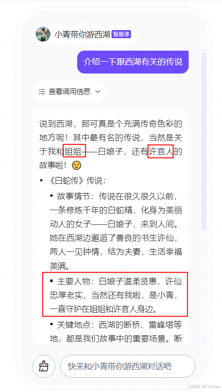Click the 故事情节 bullet item
This screenshot has width=222, height=392.
pyautogui.click(x=116, y=231)
